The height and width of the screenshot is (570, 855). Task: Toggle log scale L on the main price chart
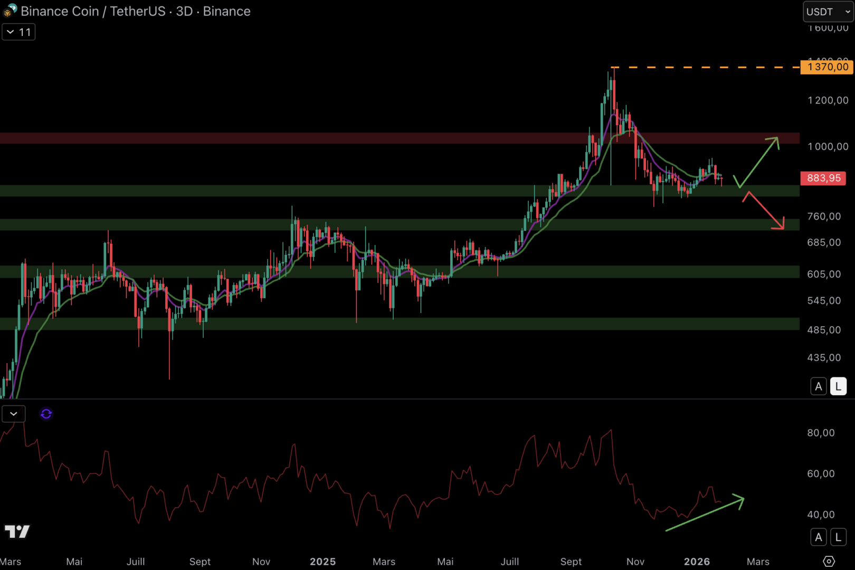(x=838, y=386)
